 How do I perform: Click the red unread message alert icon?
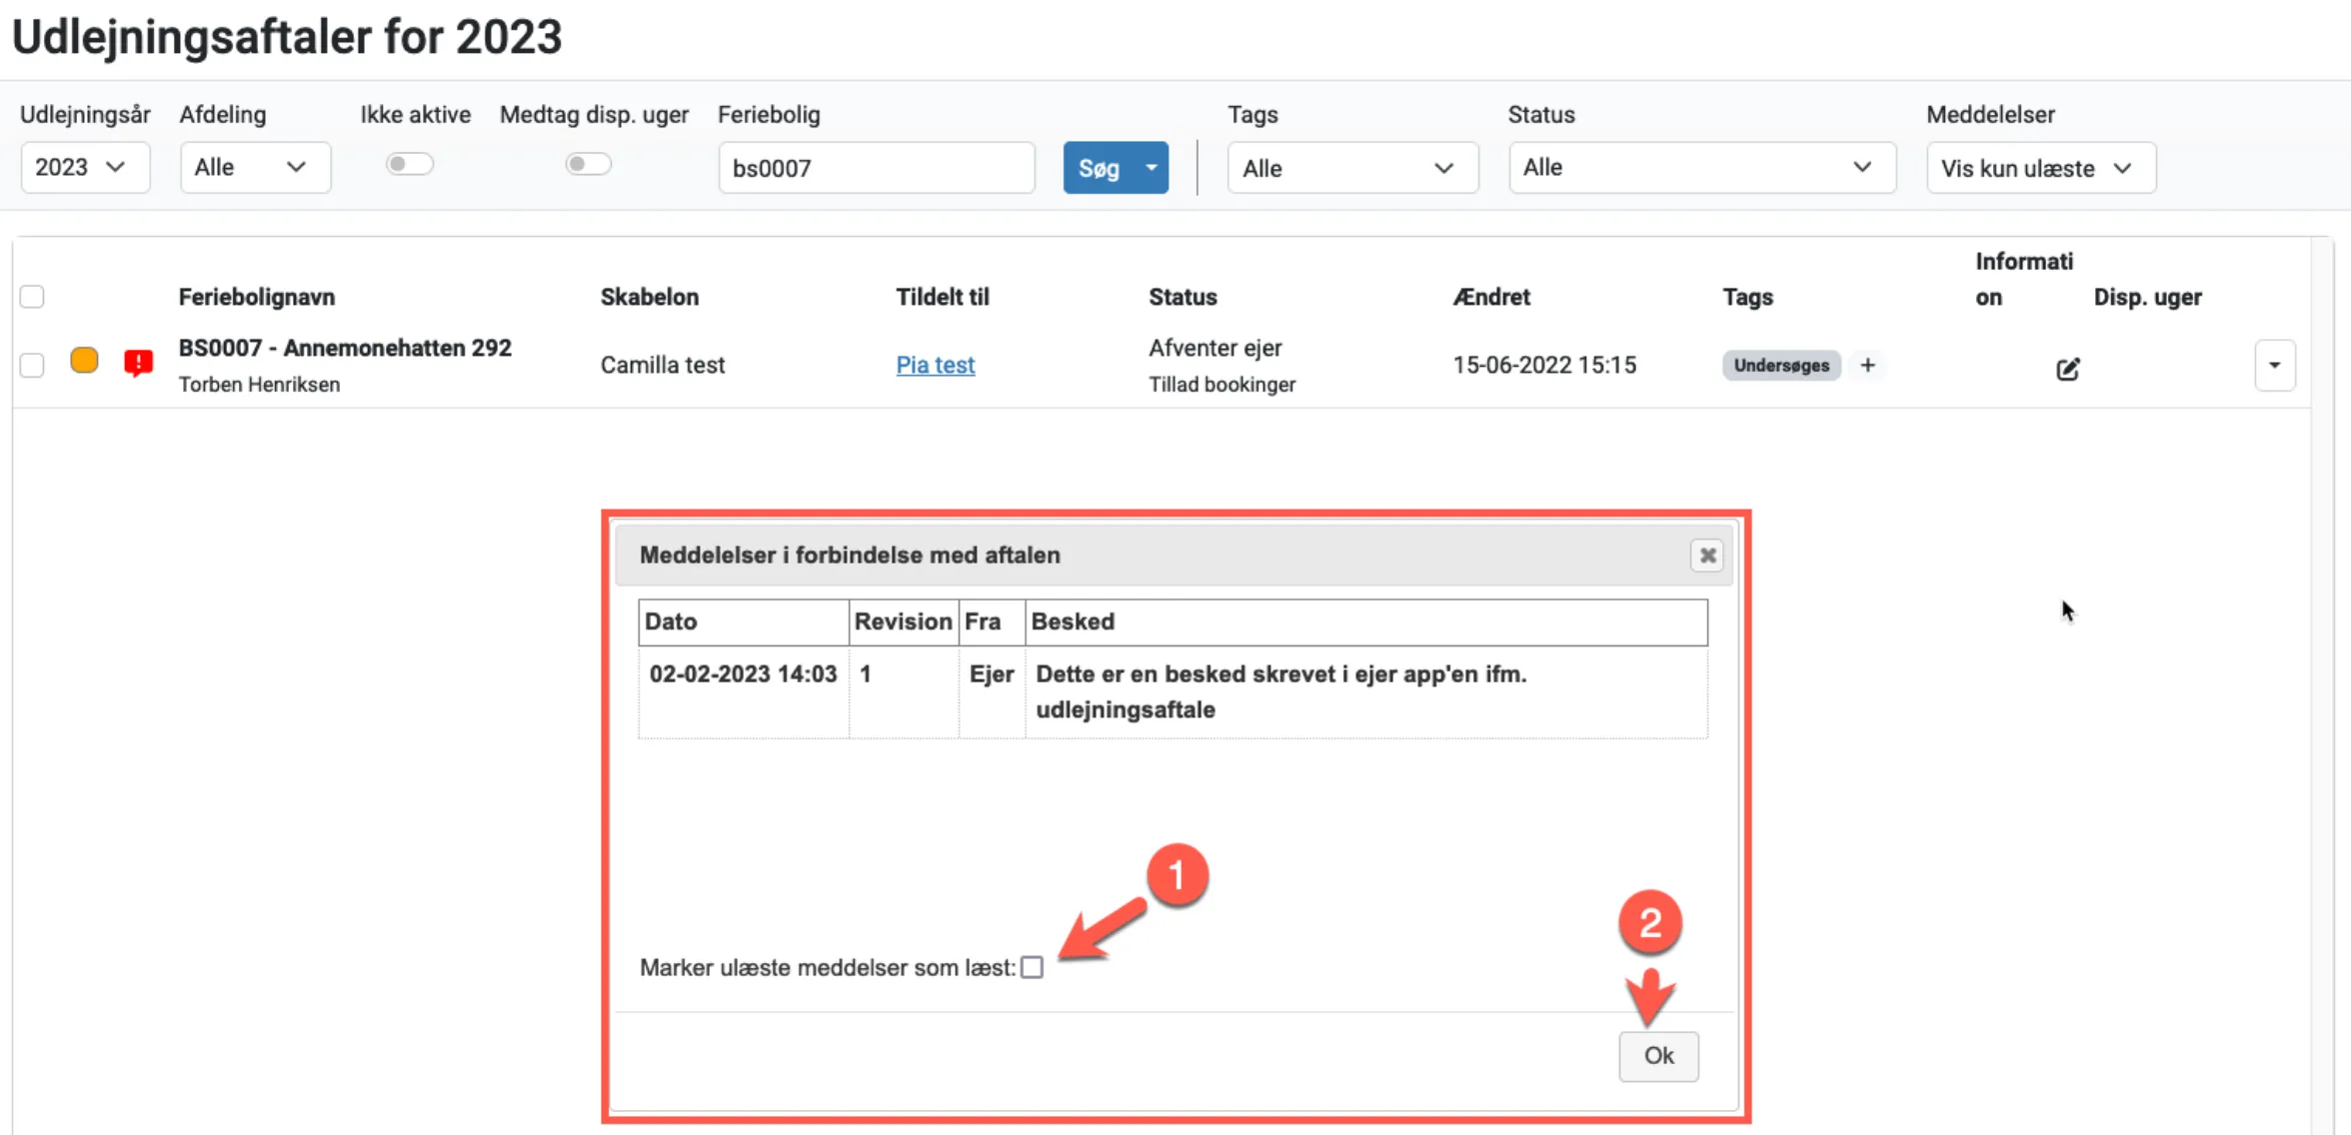tap(138, 363)
